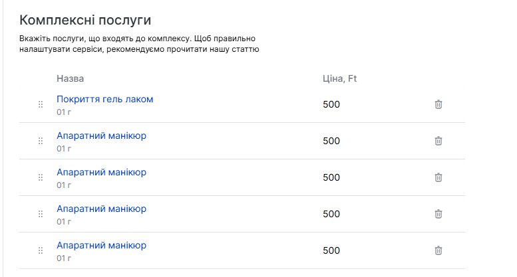Click trash icon of the last Апаратний манікюр row
517x277 pixels.
(438, 250)
